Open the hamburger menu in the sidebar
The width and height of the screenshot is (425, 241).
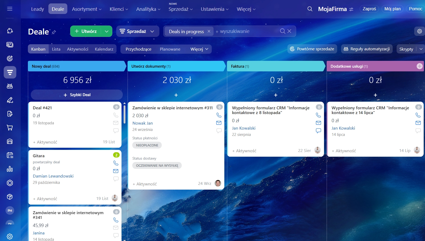(10, 9)
